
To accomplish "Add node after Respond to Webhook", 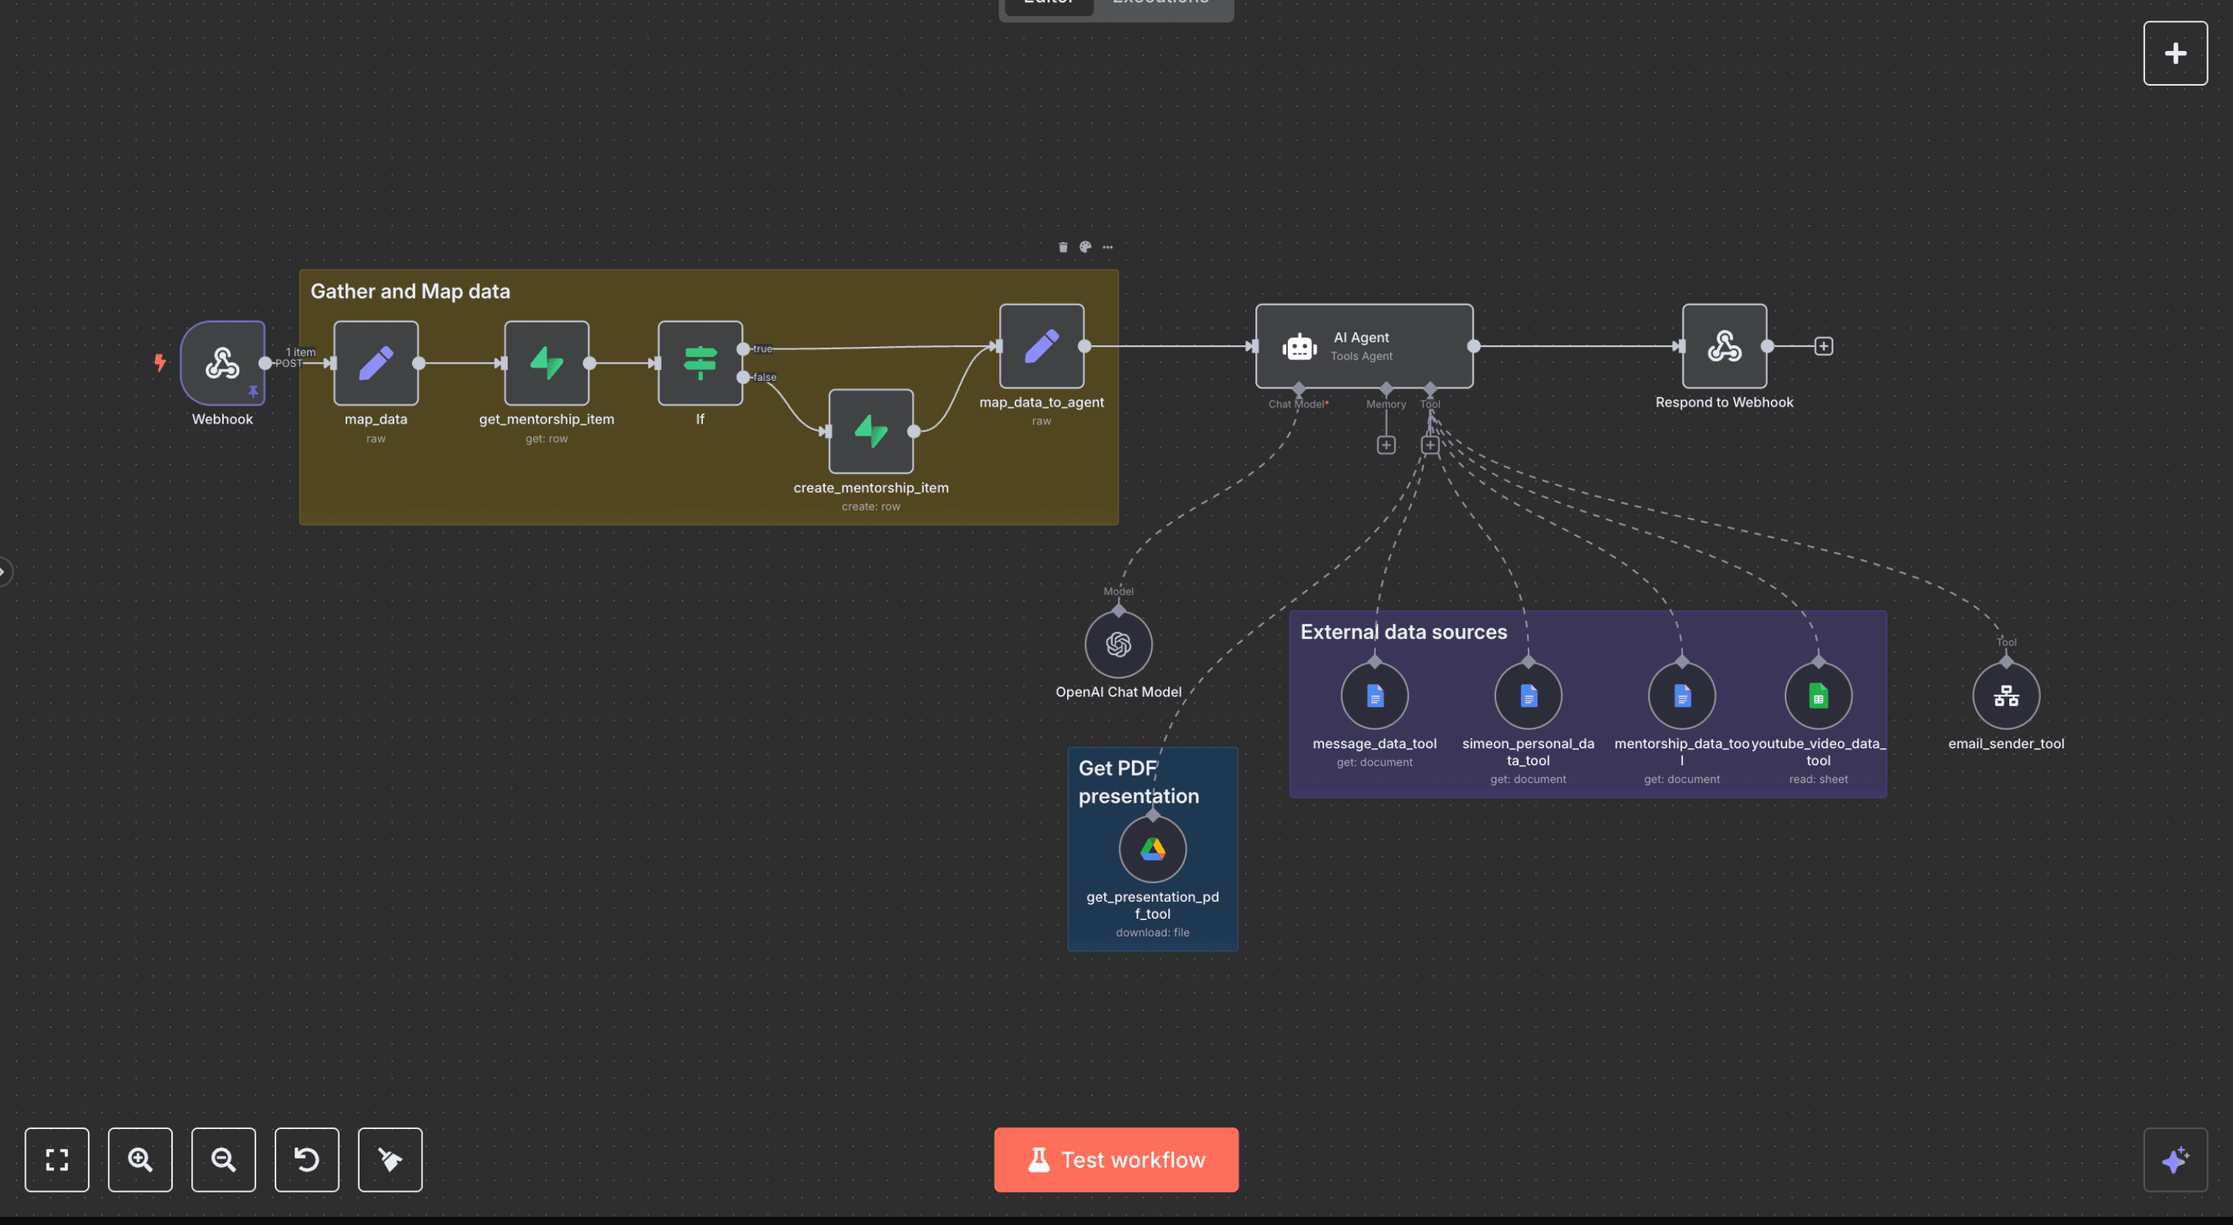I will tap(1824, 347).
